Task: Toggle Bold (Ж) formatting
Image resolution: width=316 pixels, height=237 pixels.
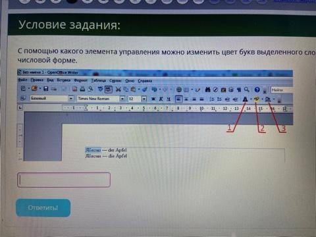Action: pyautogui.click(x=153, y=99)
